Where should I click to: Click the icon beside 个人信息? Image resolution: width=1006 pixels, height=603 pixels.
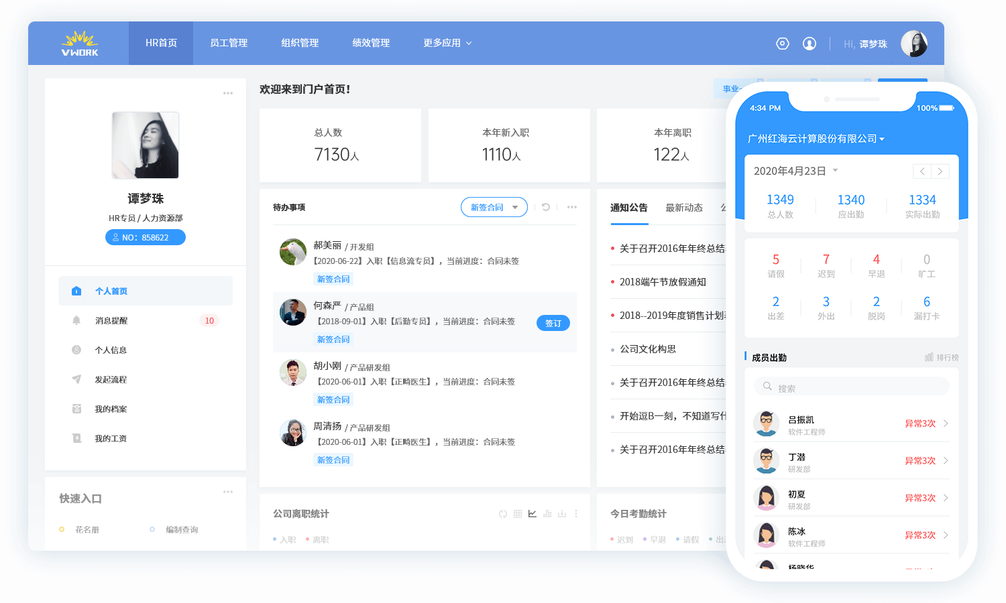pyautogui.click(x=76, y=350)
